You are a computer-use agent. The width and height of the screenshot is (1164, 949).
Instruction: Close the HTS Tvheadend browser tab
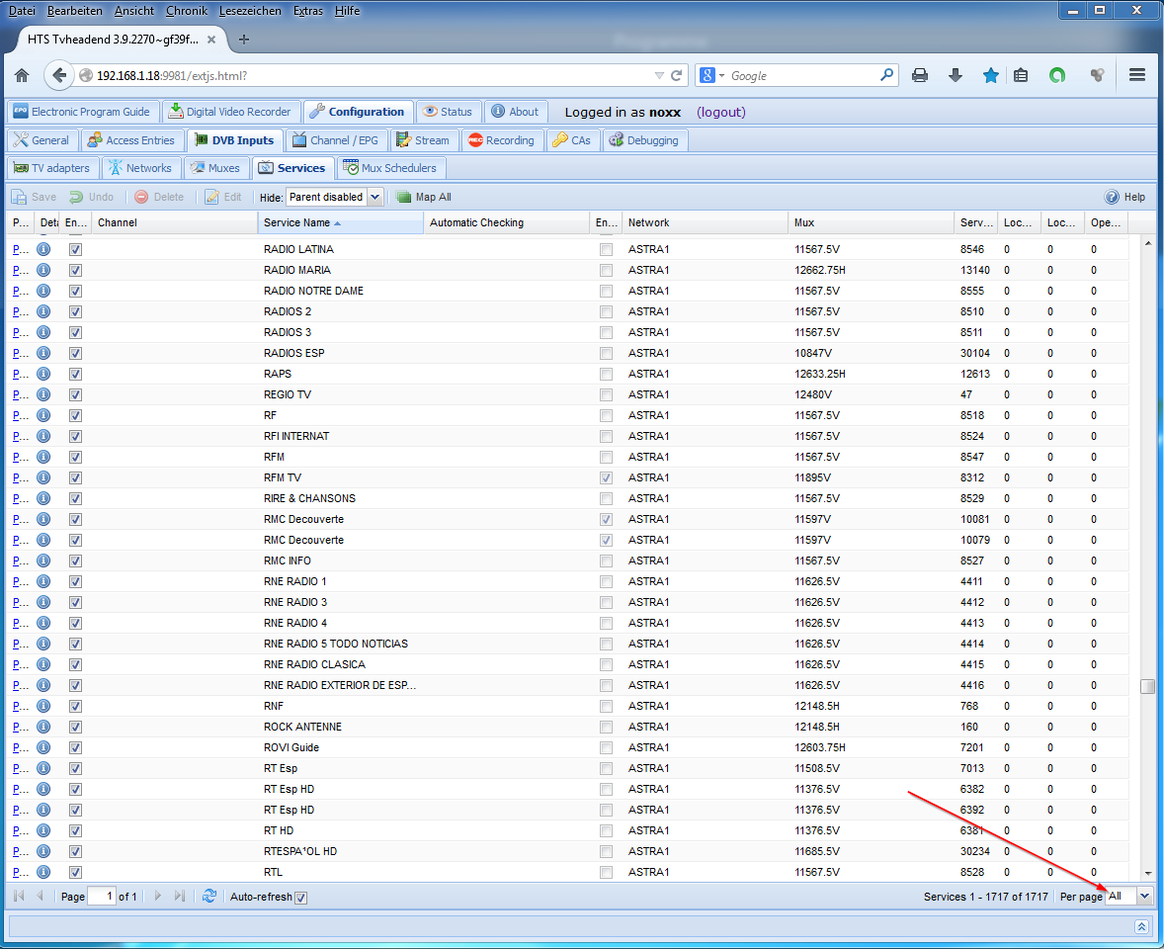point(211,40)
